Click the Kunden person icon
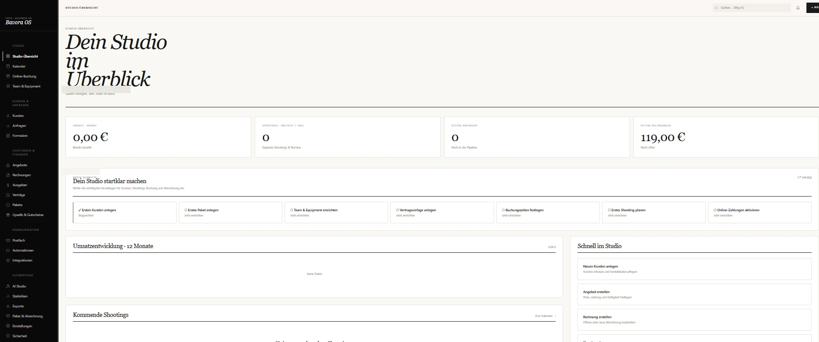The width and height of the screenshot is (819, 342). (x=8, y=116)
